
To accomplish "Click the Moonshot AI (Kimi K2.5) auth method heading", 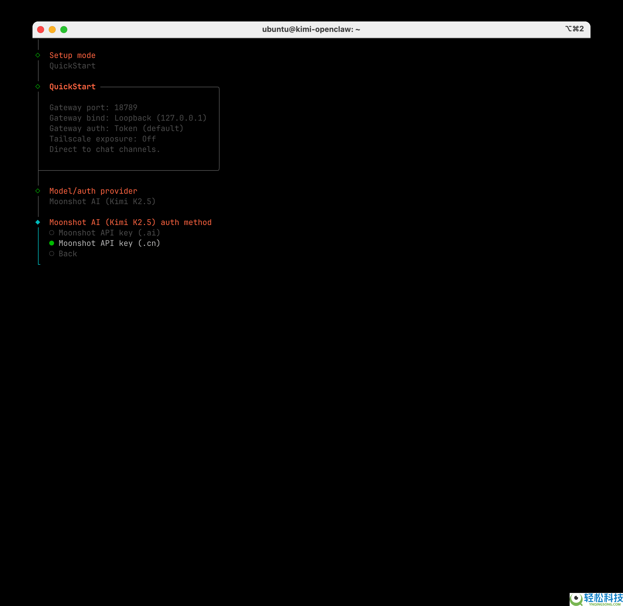I will [131, 222].
